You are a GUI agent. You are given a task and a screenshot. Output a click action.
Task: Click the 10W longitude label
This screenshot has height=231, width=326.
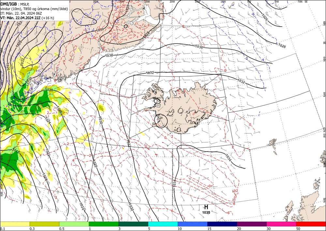click(223, 2)
